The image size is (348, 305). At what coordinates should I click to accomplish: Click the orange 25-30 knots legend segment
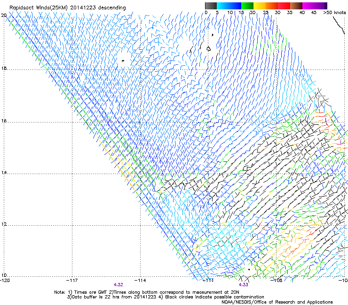[272, 6]
